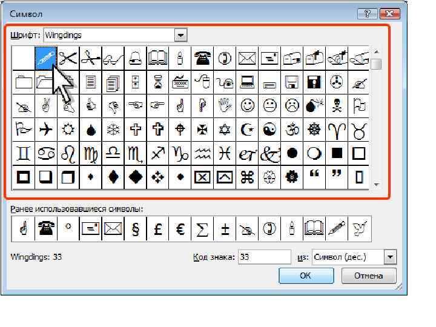The width and height of the screenshot is (436, 327).
Task: Select the Taurus zodiac symbol
Action: tap(358, 130)
